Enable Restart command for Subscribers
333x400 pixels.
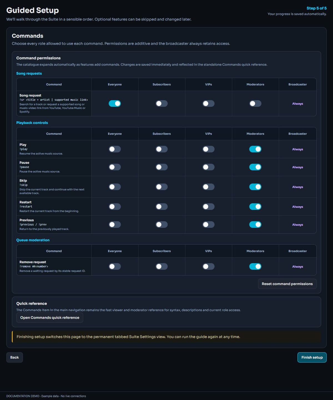162,207
